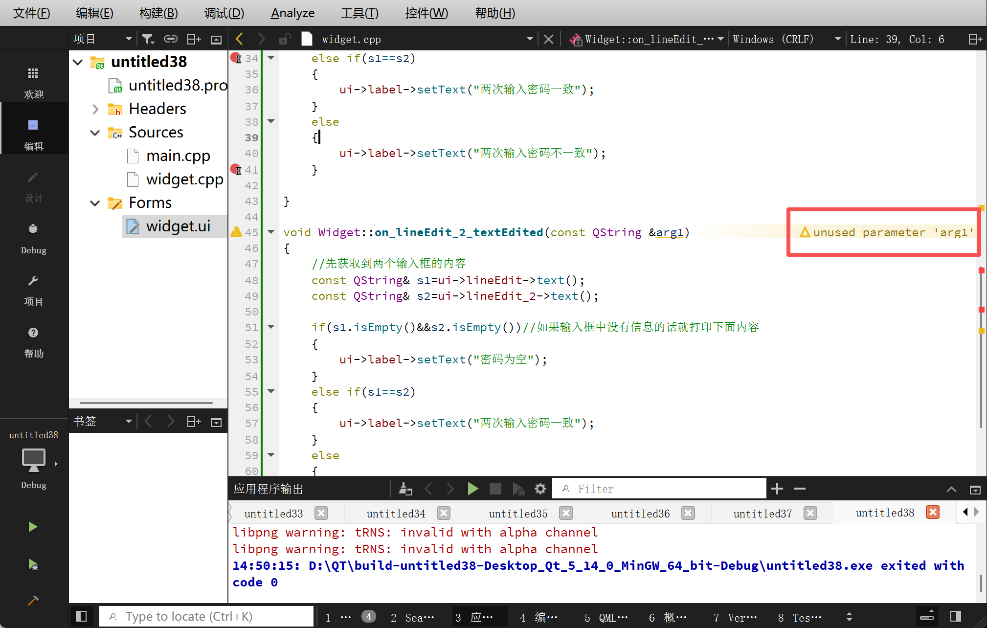Toggle breakpoint on line 34
Screen dimensions: 987x628
[236, 58]
